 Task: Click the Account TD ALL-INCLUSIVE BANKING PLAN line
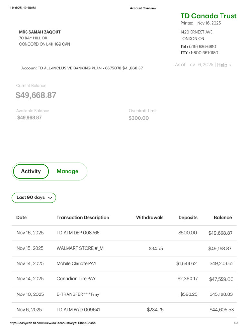(82, 68)
